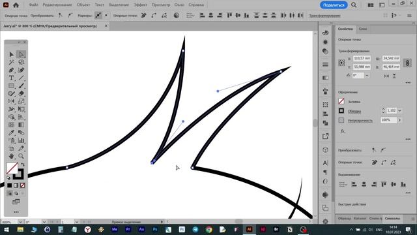Switch to Gradient fill mode button

click(16, 185)
